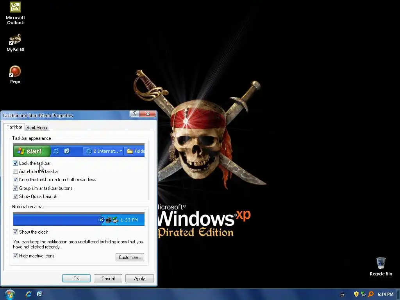The height and width of the screenshot is (300, 400).
Task: Click the keyboard icon in system tray
Action: [342, 295]
